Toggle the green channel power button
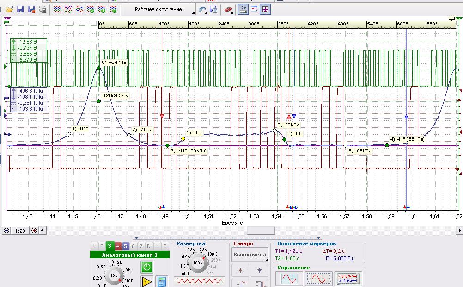Viewport: 463px width, 287px height. (147, 267)
